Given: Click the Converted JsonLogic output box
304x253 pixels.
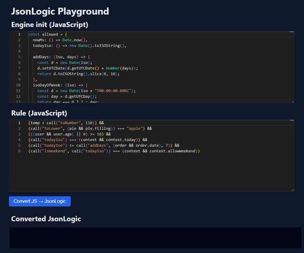Looking at the screenshot, I should pos(155,238).
